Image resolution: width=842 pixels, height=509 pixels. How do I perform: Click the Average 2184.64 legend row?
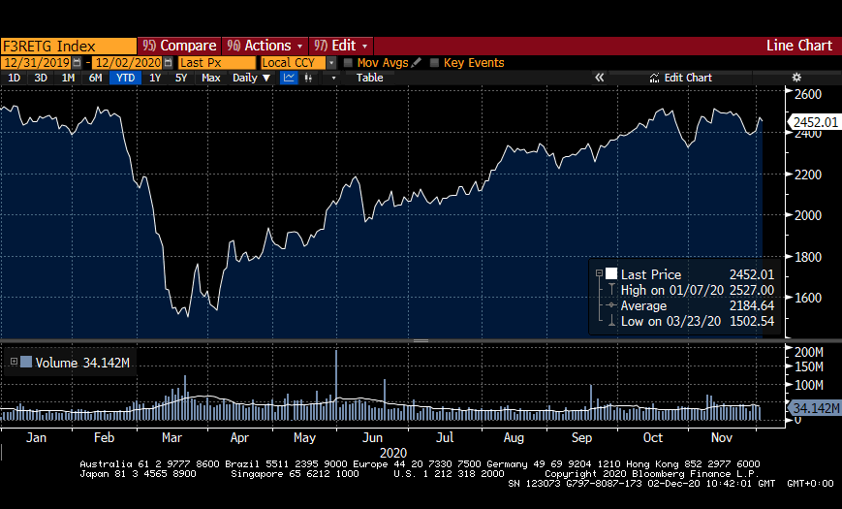click(697, 305)
